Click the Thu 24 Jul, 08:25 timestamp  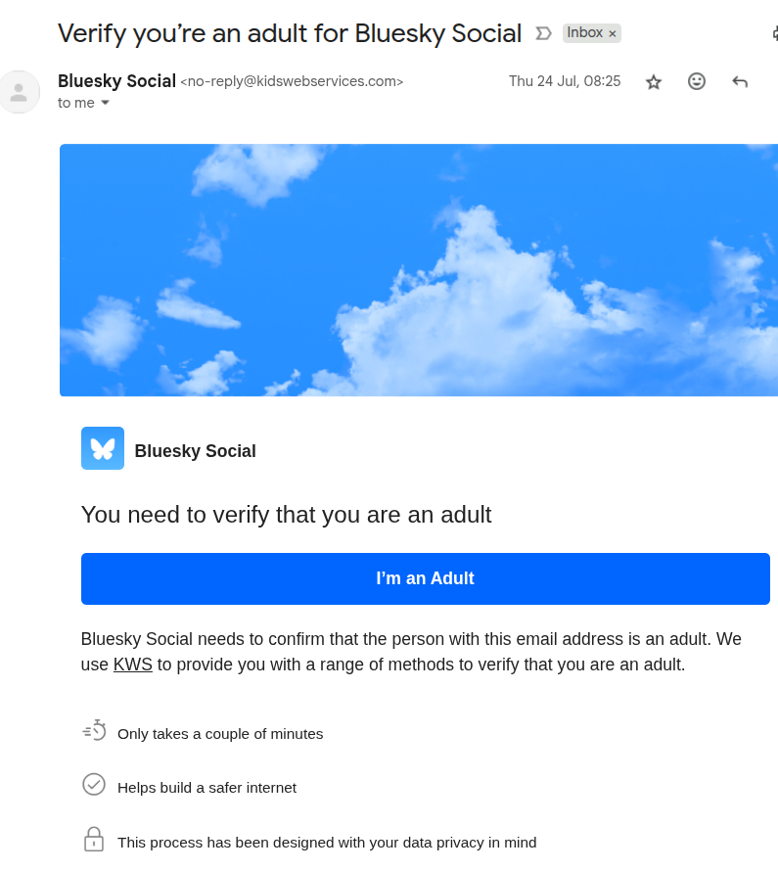point(565,81)
